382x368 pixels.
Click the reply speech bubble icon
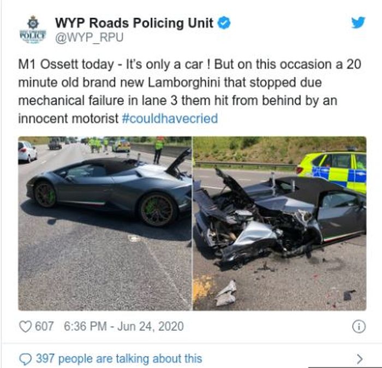click(25, 359)
